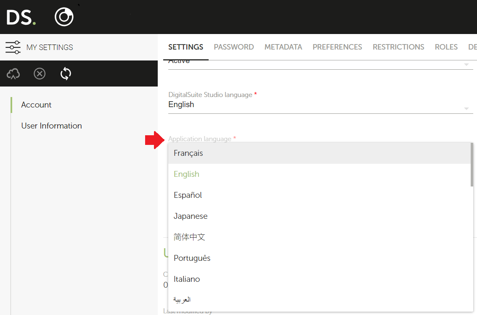Select Français as the application language

pyautogui.click(x=188, y=153)
